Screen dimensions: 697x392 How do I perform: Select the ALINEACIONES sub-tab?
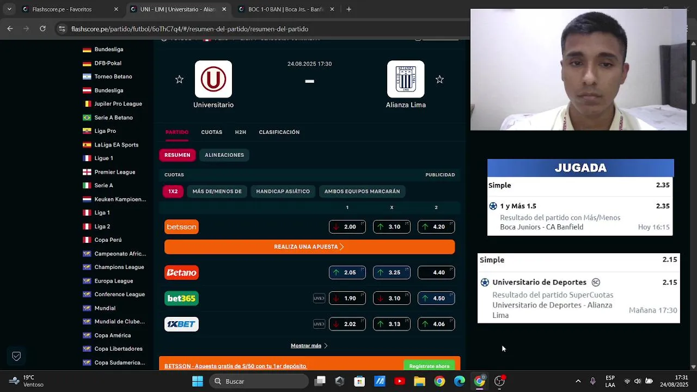(224, 155)
